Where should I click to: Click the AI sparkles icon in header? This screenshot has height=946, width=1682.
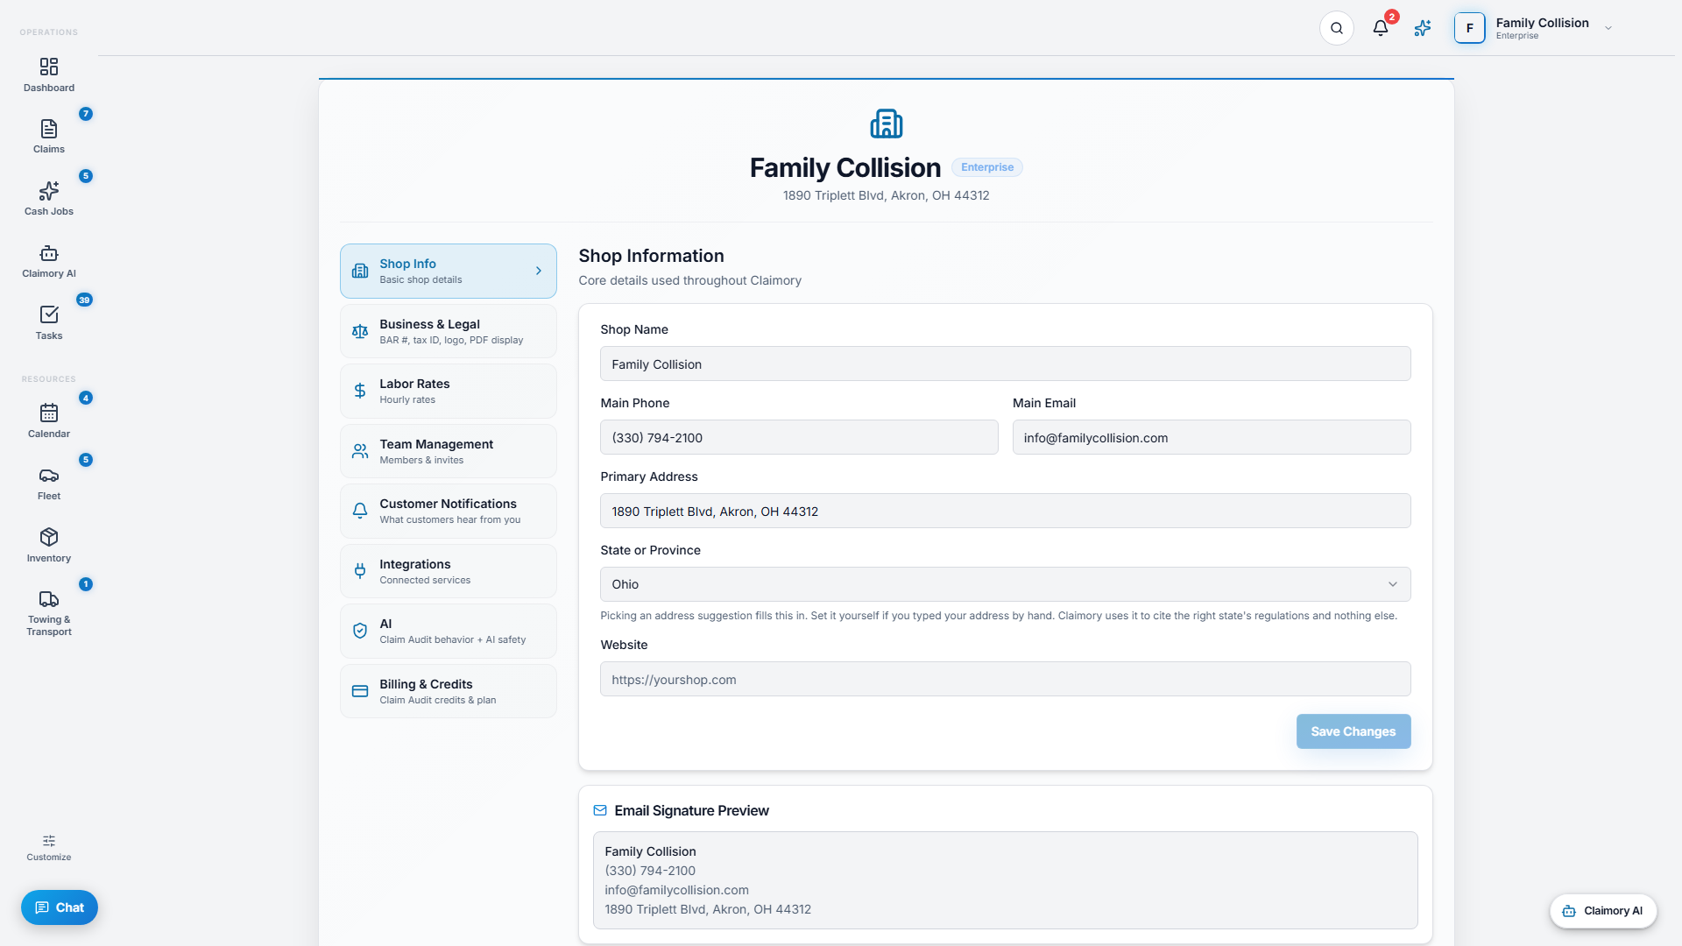point(1423,28)
